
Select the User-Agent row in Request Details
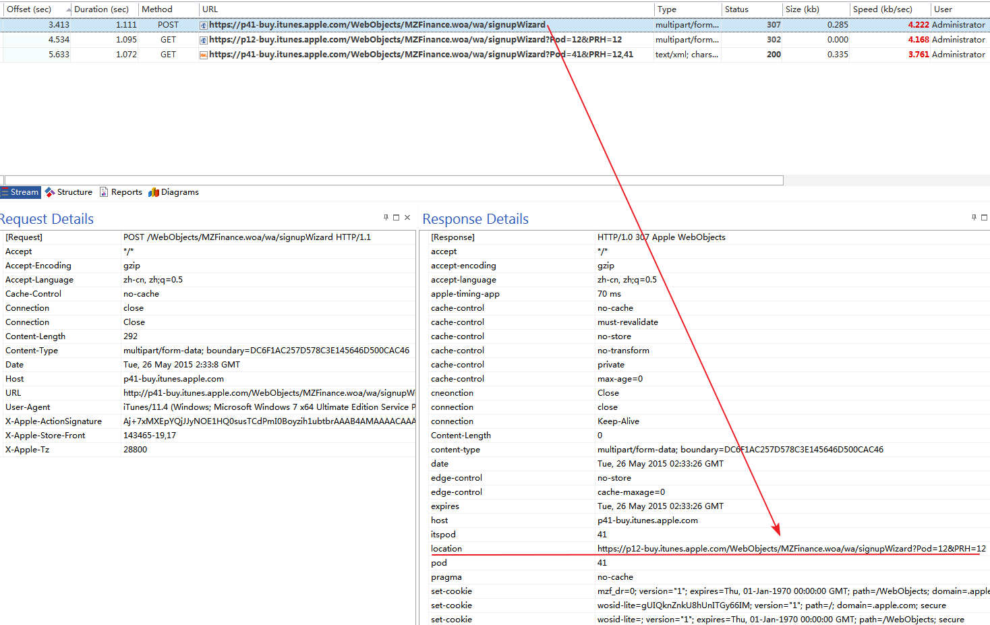28,407
